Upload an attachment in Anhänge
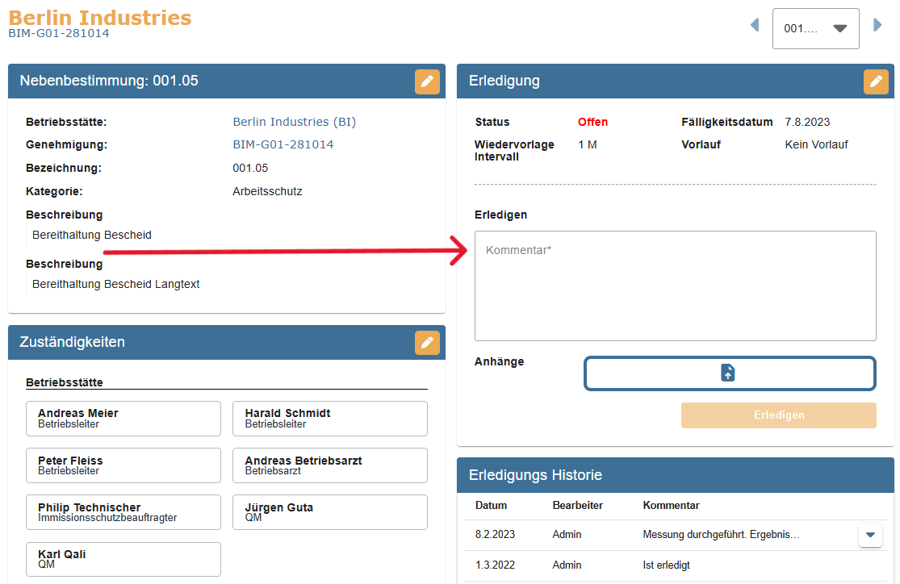The height and width of the screenshot is (584, 900). click(729, 373)
